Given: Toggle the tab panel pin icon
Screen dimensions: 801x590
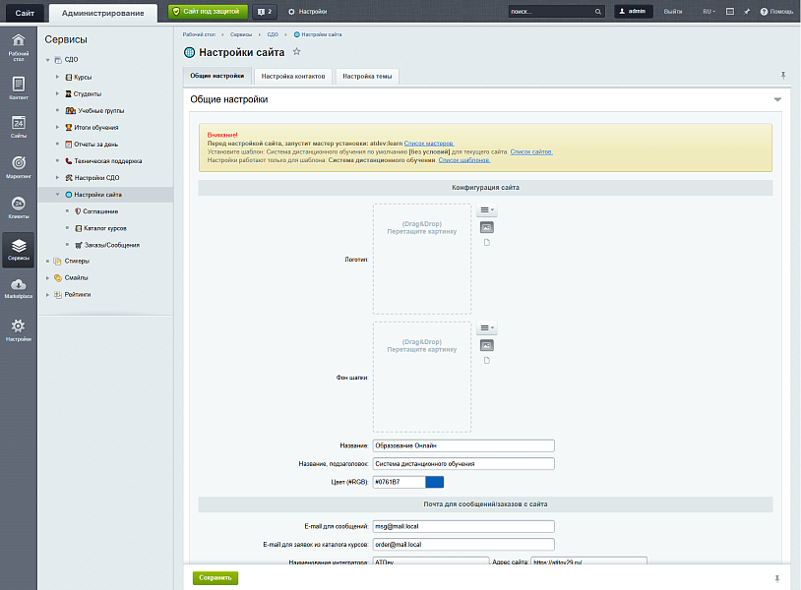Looking at the screenshot, I should pyautogui.click(x=783, y=76).
